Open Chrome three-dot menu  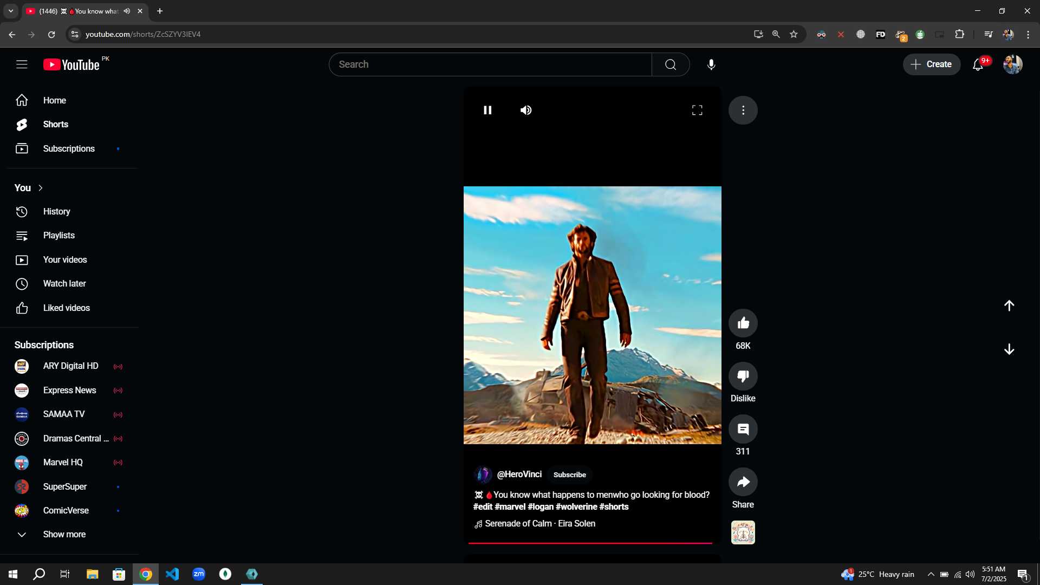1028,34
